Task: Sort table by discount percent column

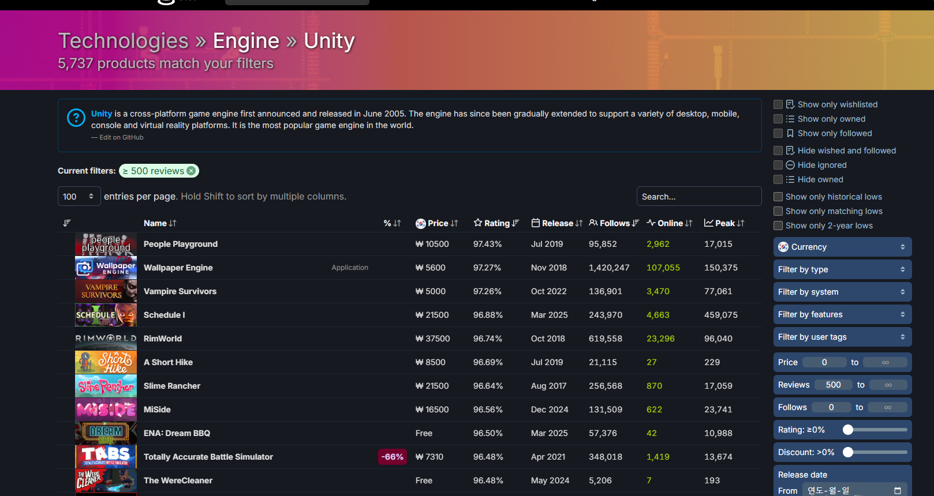Action: point(393,223)
